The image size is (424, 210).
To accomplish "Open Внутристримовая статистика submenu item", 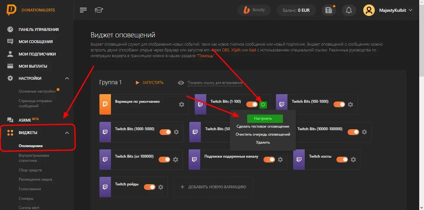I will pyautogui.click(x=34, y=158).
